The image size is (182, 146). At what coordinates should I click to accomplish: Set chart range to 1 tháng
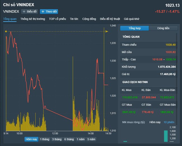point(45,139)
